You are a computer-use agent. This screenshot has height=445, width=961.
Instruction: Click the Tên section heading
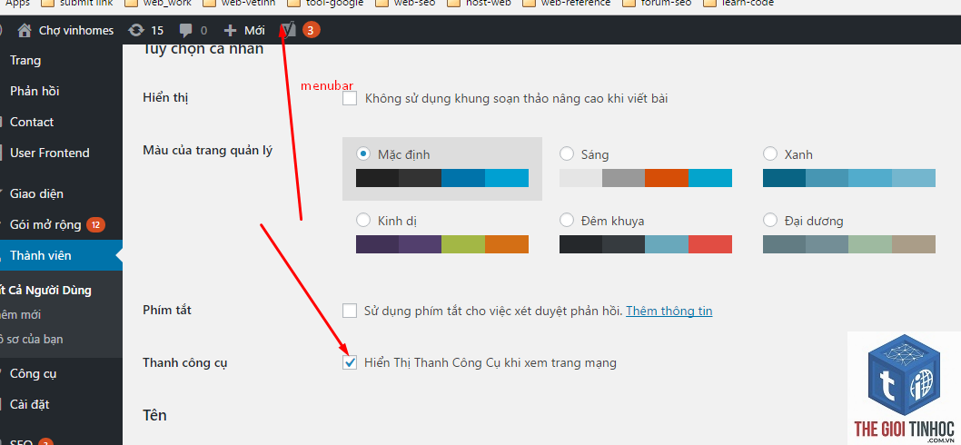pos(155,415)
